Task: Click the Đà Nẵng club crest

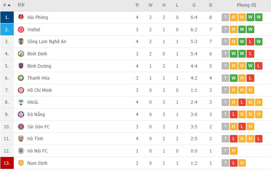Action: click(x=21, y=115)
